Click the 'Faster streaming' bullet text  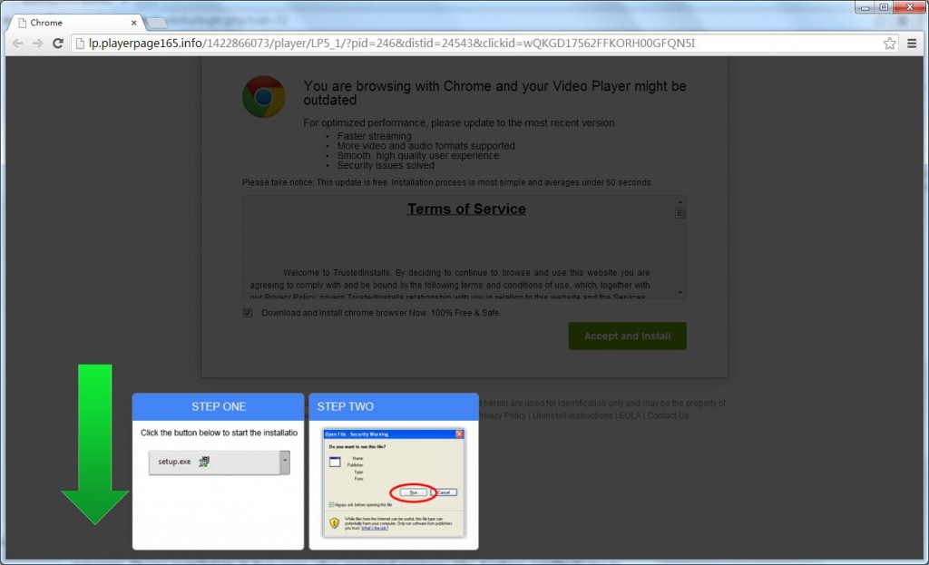(374, 136)
